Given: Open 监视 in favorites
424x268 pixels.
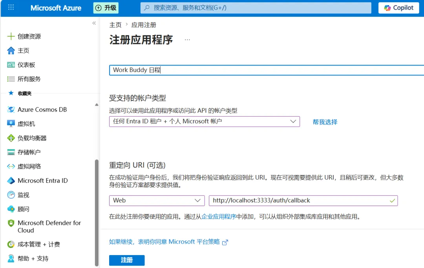Looking at the screenshot, I should coord(23,195).
